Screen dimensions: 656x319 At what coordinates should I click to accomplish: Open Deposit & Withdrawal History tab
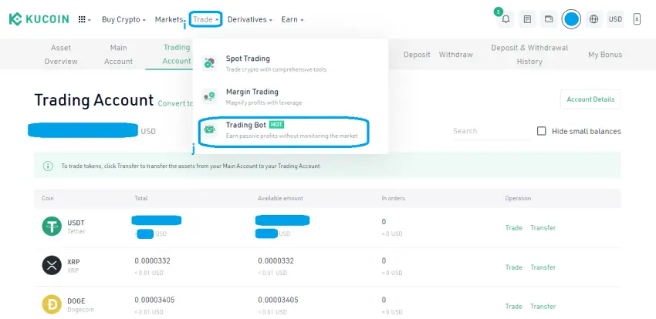[529, 54]
